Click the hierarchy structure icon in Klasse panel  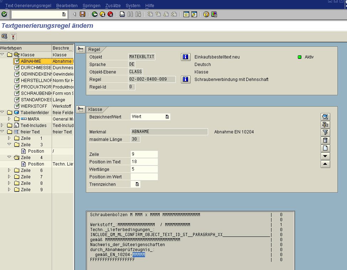click(325, 125)
